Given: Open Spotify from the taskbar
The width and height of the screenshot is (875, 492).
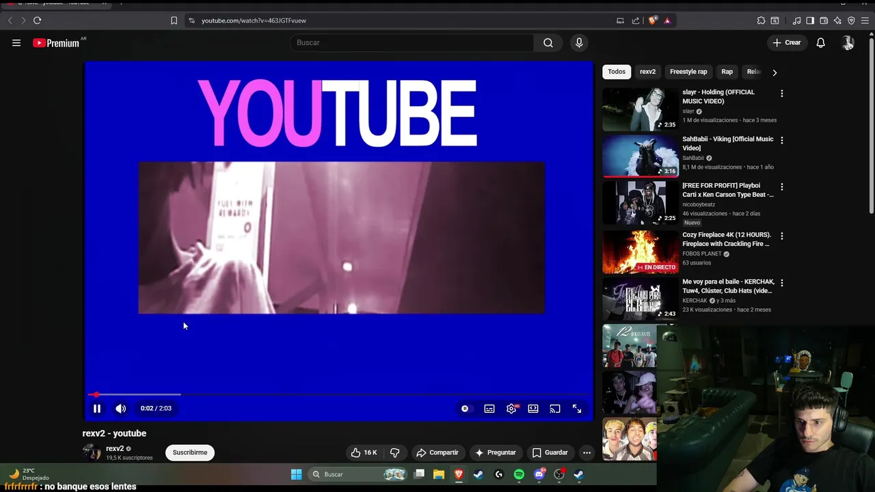Looking at the screenshot, I should coord(519,474).
